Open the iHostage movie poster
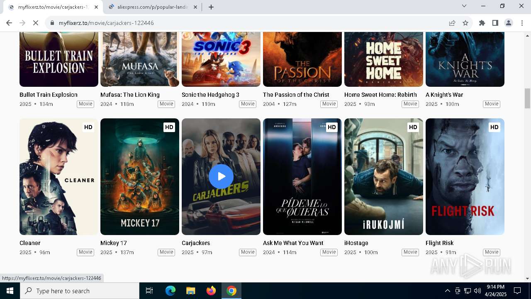The image size is (531, 299). coord(384,176)
